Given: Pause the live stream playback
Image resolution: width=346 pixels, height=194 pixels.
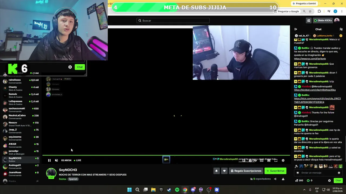Looking at the screenshot, I should (49, 160).
